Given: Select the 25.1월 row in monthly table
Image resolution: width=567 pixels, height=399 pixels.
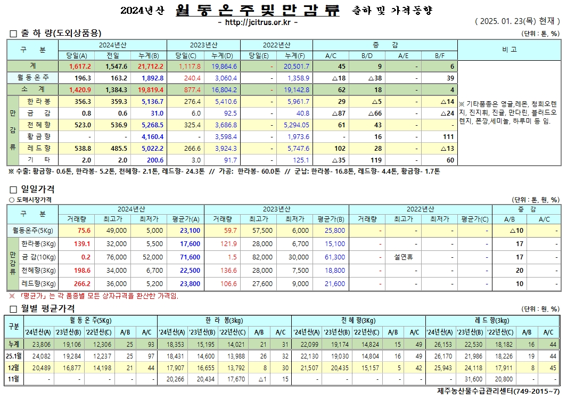Looking at the screenshot, I should pyautogui.click(x=13, y=355).
